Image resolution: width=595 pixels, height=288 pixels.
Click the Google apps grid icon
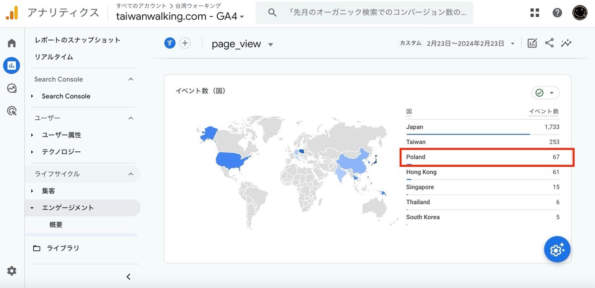coord(535,13)
